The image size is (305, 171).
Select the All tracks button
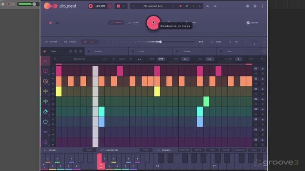click(x=45, y=61)
